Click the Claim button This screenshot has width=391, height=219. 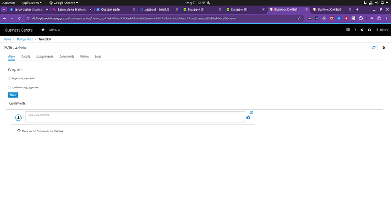12,95
